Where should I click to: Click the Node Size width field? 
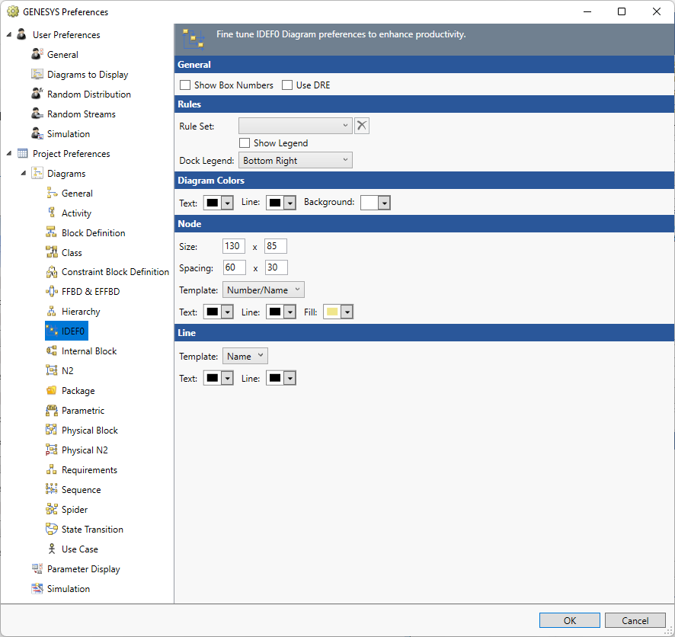[233, 246]
